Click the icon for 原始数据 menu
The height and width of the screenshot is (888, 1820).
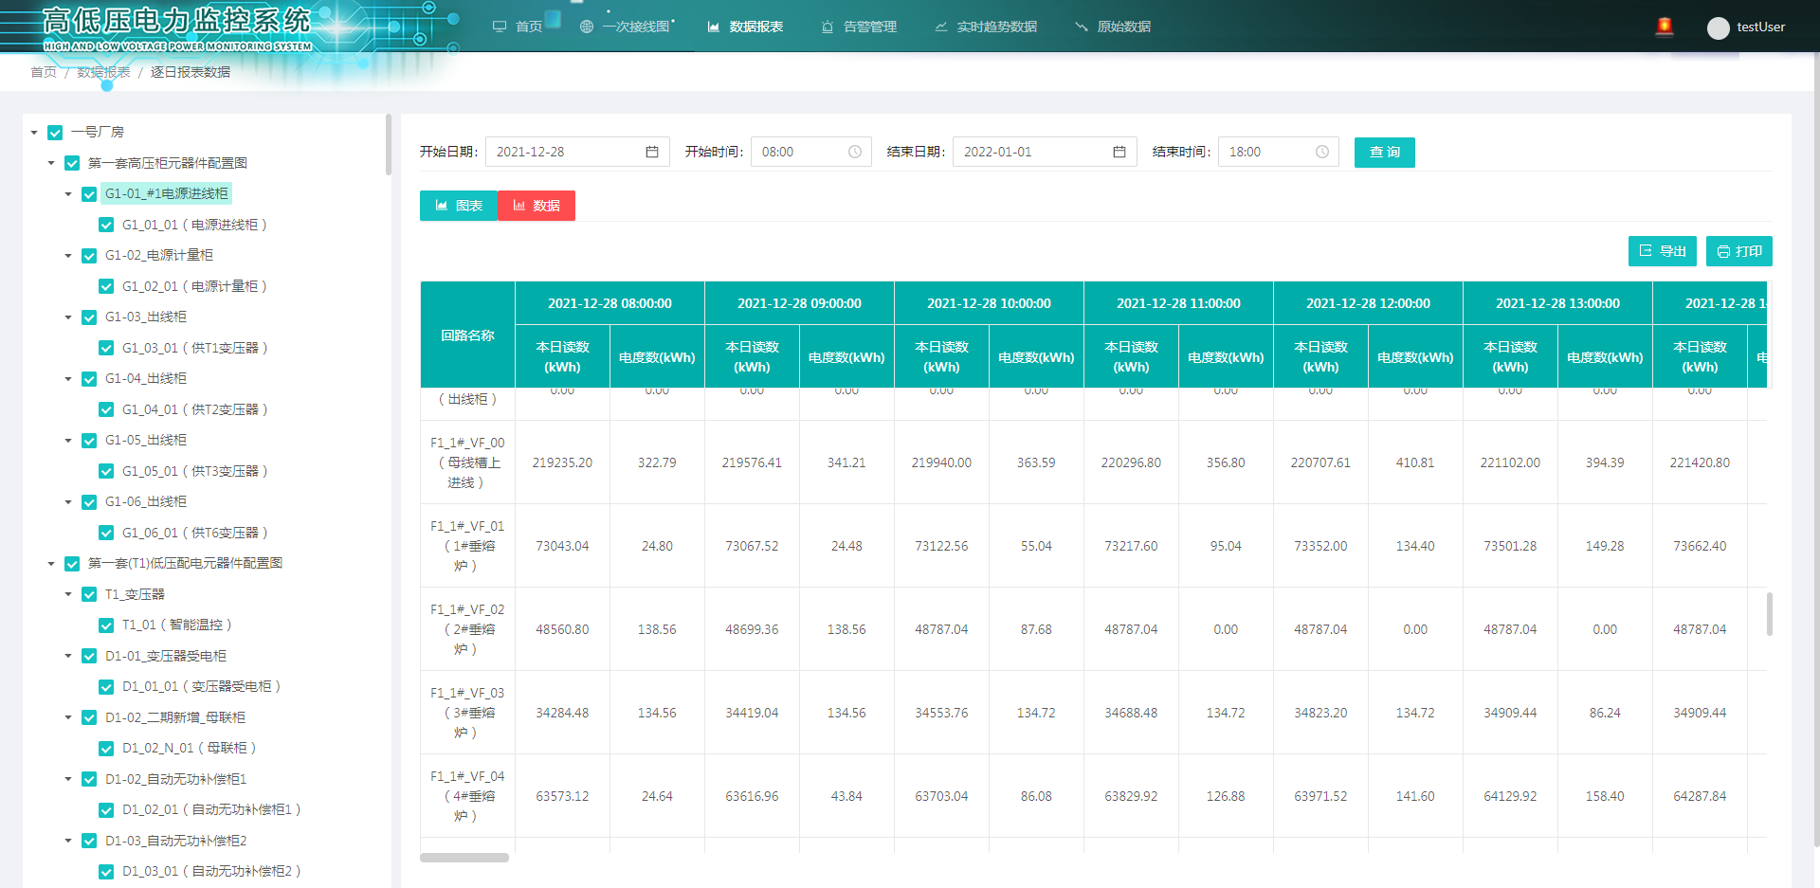pos(1082,27)
